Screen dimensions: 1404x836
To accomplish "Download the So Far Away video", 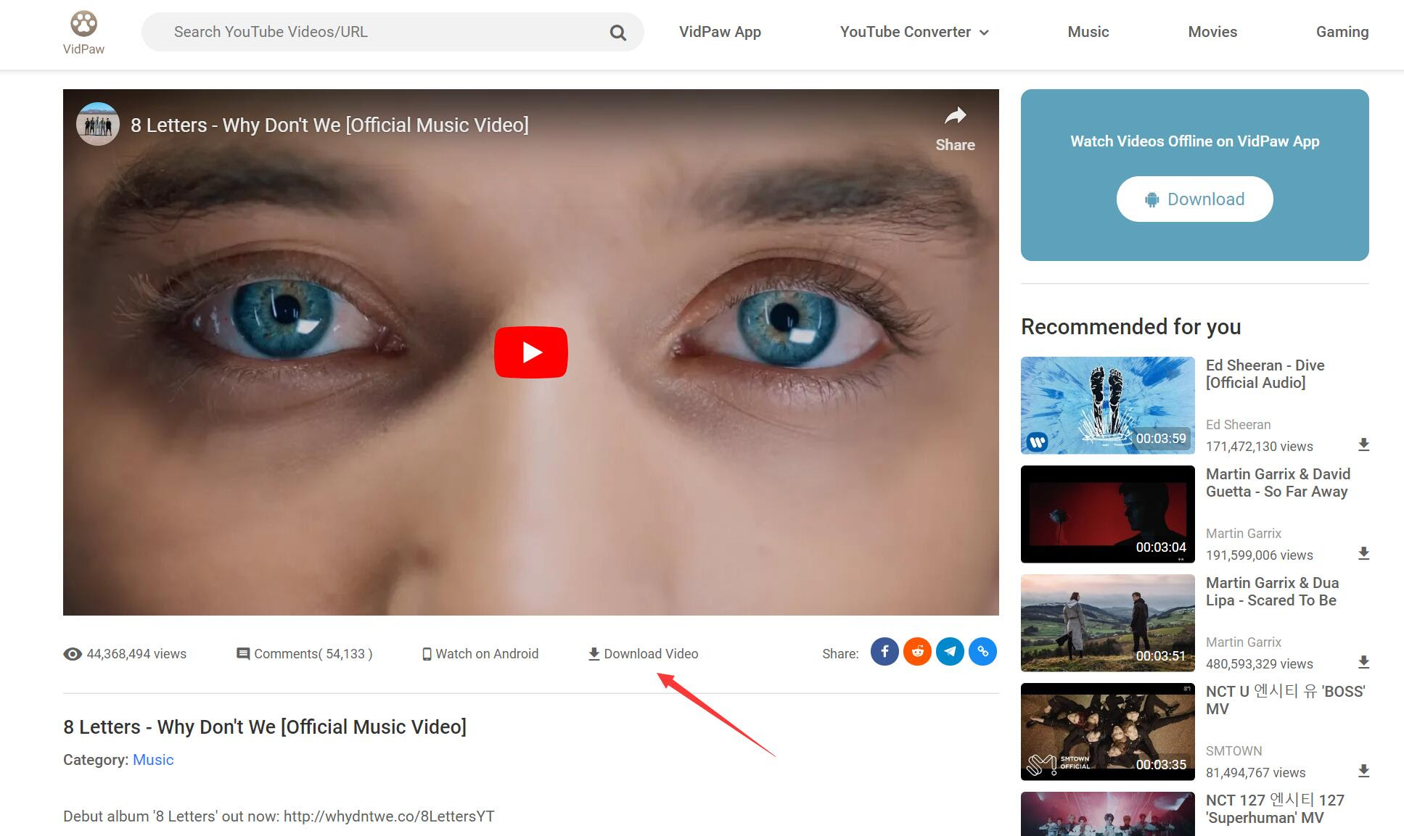I will [x=1363, y=553].
